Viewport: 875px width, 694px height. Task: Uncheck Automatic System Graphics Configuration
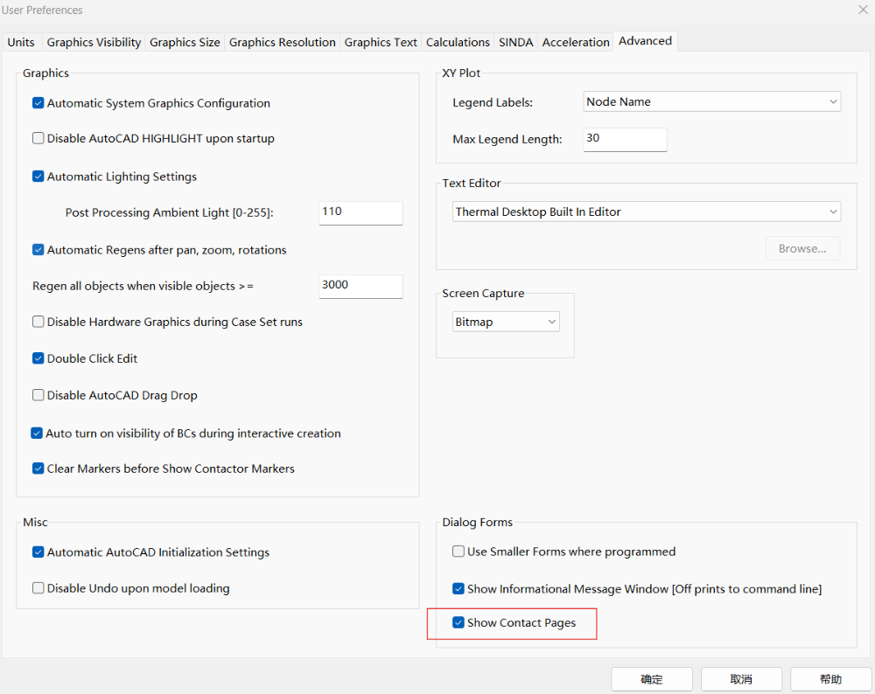38,103
